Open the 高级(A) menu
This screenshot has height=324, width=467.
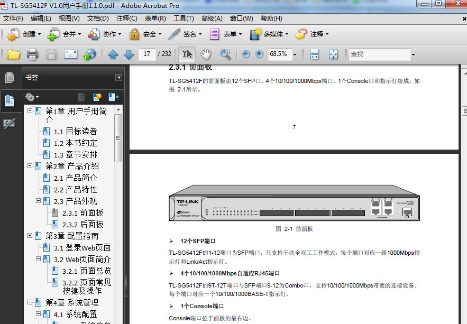(212, 18)
